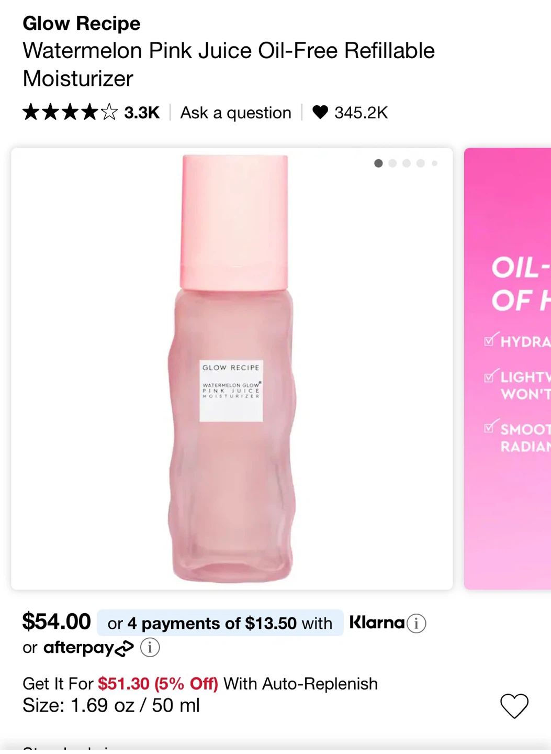Click the fifth star in the rating

[108, 112]
